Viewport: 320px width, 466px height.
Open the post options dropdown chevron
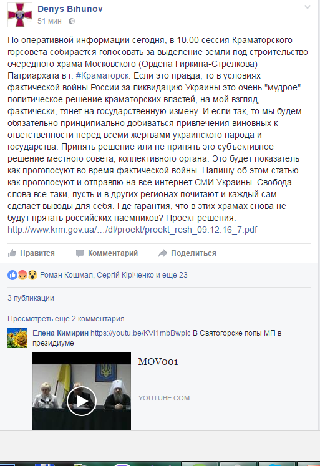[x=308, y=7]
